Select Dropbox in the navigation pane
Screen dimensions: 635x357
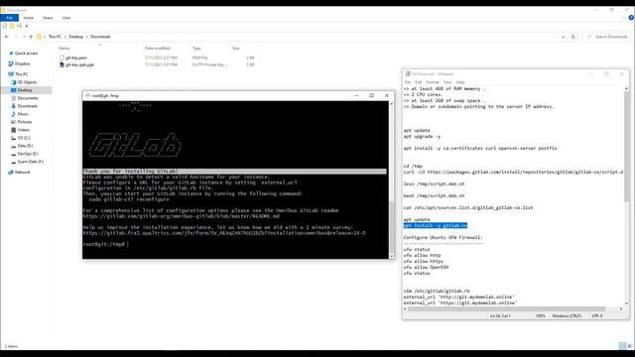tap(22, 63)
